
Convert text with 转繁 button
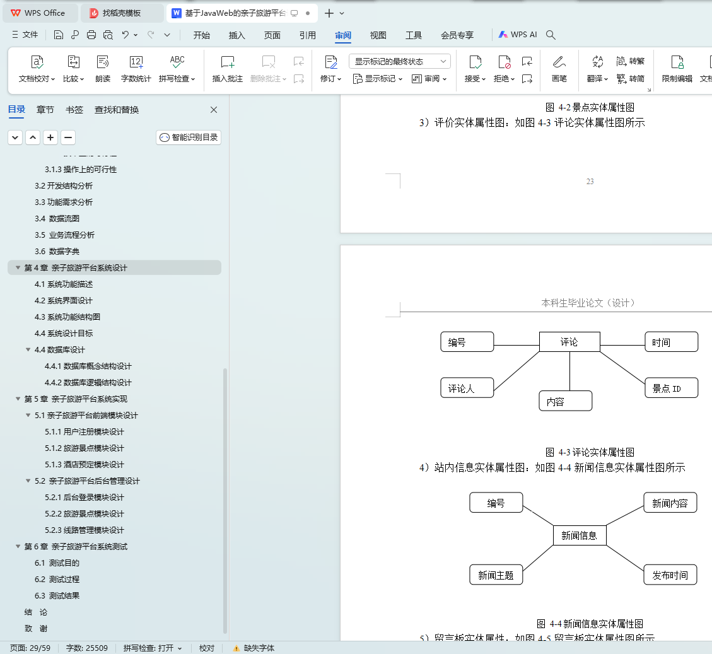(x=630, y=61)
